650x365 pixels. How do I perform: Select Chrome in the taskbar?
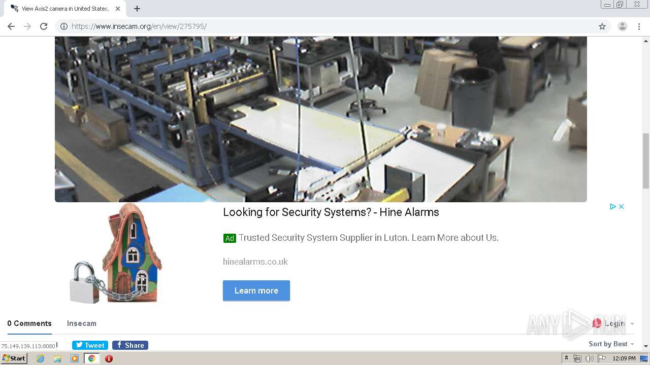[x=91, y=358]
